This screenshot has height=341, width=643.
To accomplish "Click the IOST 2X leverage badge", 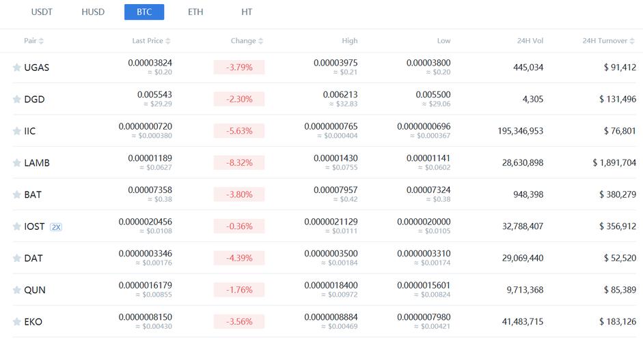I will pyautogui.click(x=56, y=226).
